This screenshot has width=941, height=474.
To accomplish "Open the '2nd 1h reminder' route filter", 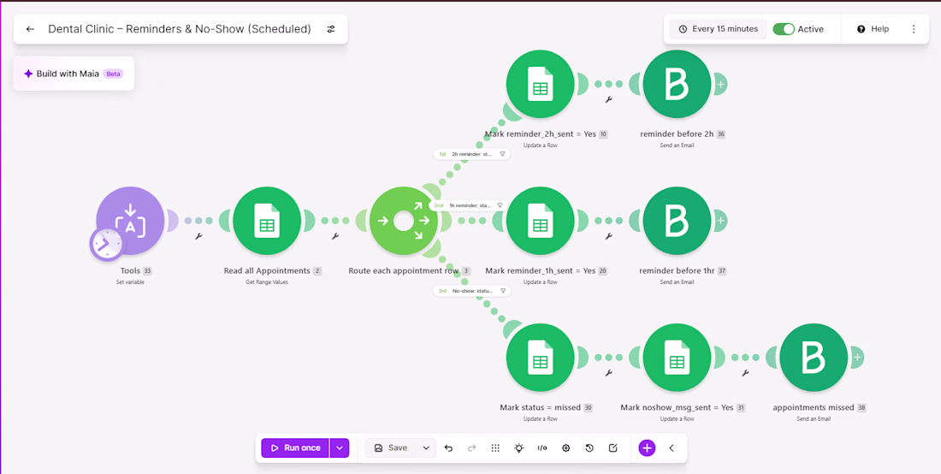I will [x=470, y=205].
